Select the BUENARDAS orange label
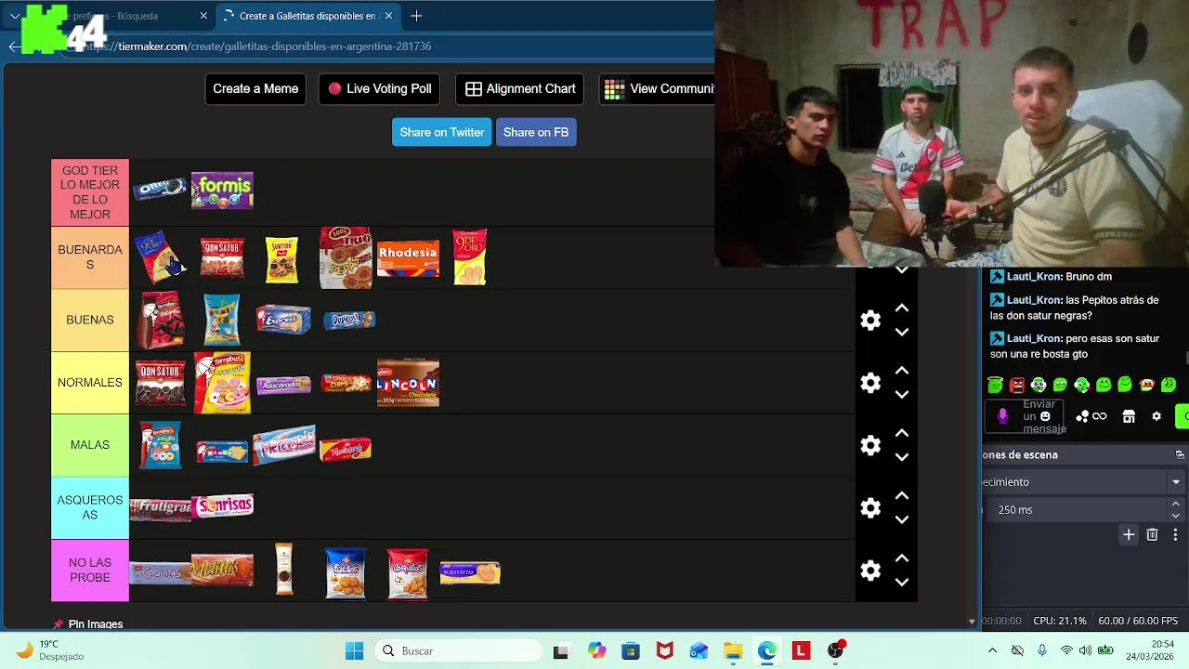This screenshot has height=669, width=1189. point(90,257)
